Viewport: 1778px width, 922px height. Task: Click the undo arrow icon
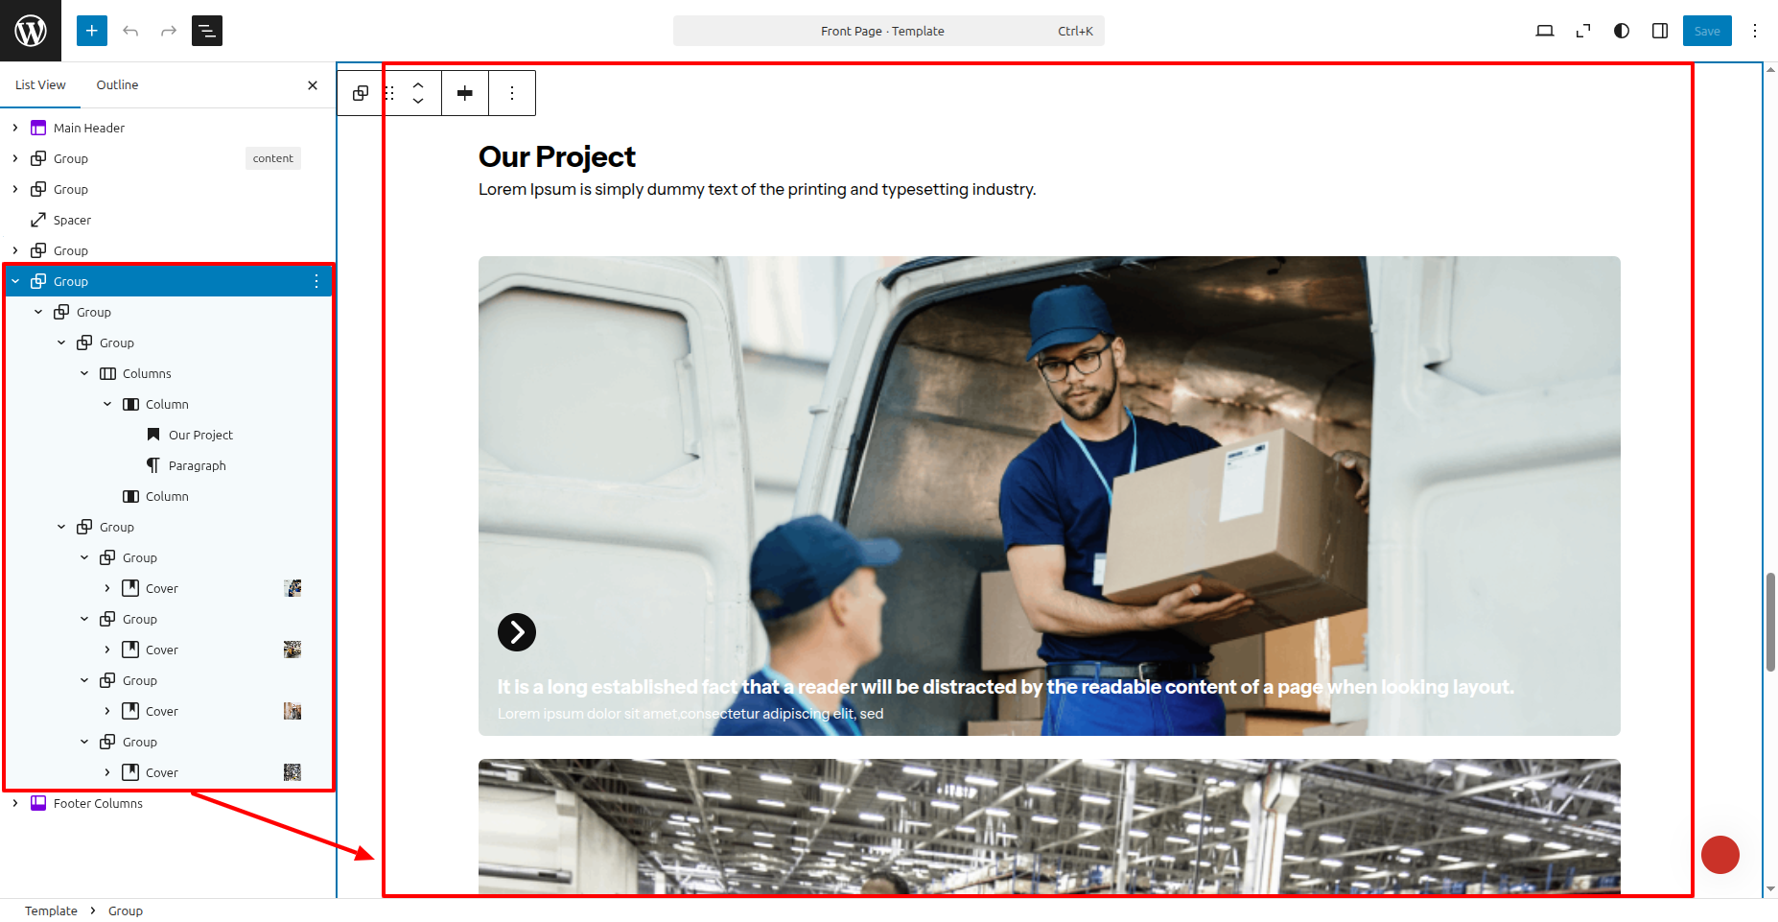[130, 31]
